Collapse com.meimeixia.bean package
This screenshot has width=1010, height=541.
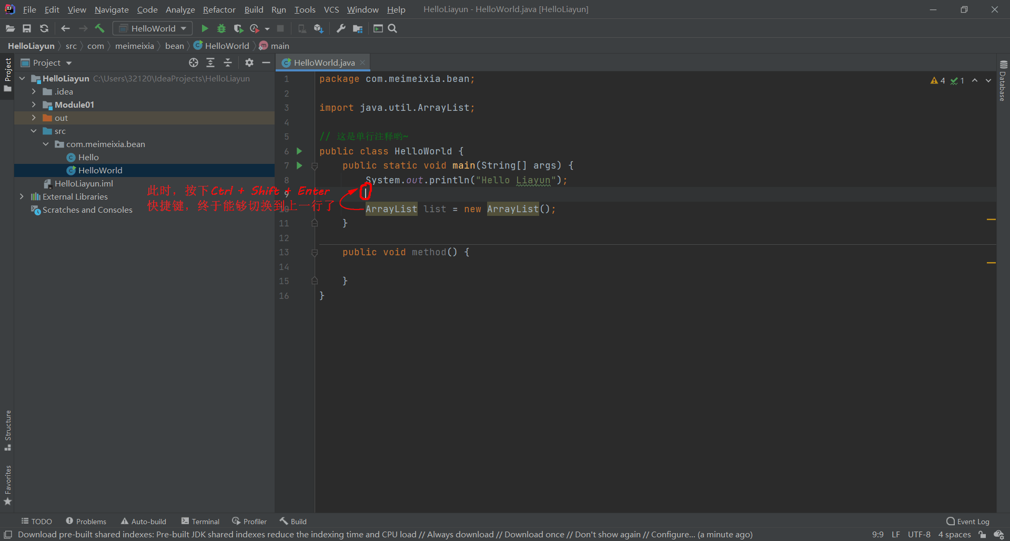pos(46,144)
